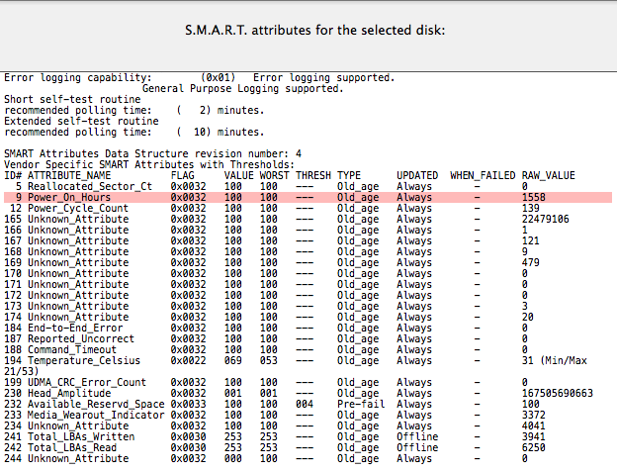Select the Power_On_Hours attribute name

point(69,197)
